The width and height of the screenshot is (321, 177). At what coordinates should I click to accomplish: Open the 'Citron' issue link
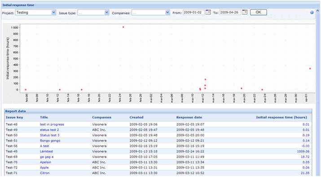pyautogui.click(x=44, y=173)
